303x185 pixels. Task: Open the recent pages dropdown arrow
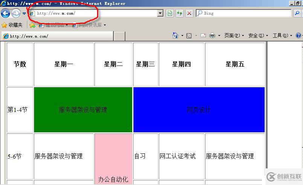(24, 13)
